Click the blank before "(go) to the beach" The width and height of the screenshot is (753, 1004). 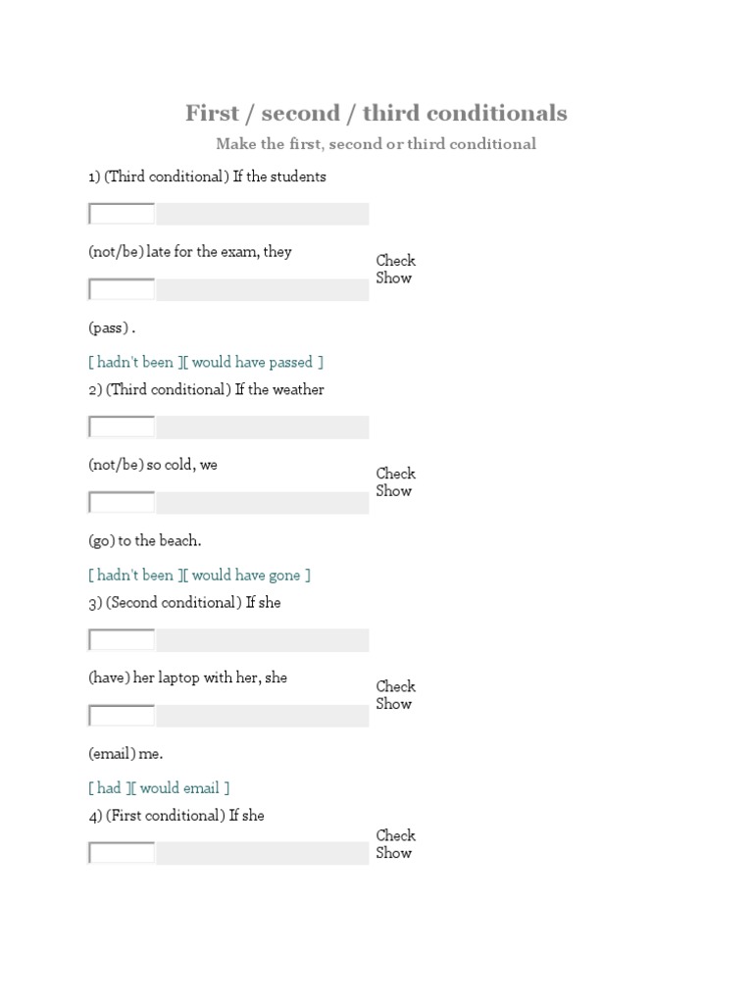click(x=122, y=502)
